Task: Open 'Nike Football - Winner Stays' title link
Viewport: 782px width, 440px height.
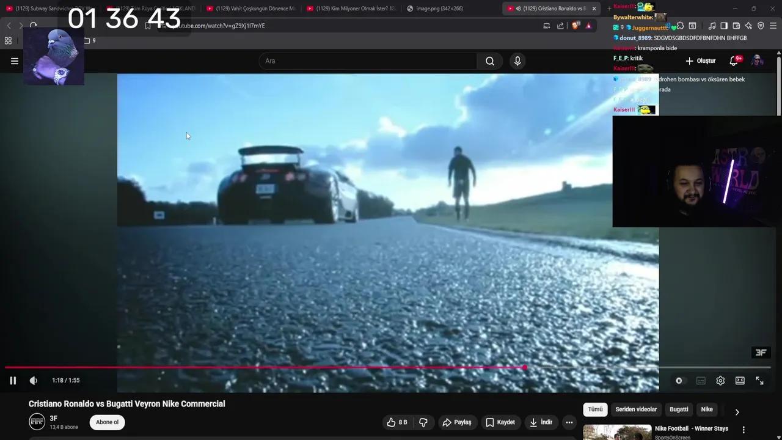Action: pyautogui.click(x=692, y=428)
